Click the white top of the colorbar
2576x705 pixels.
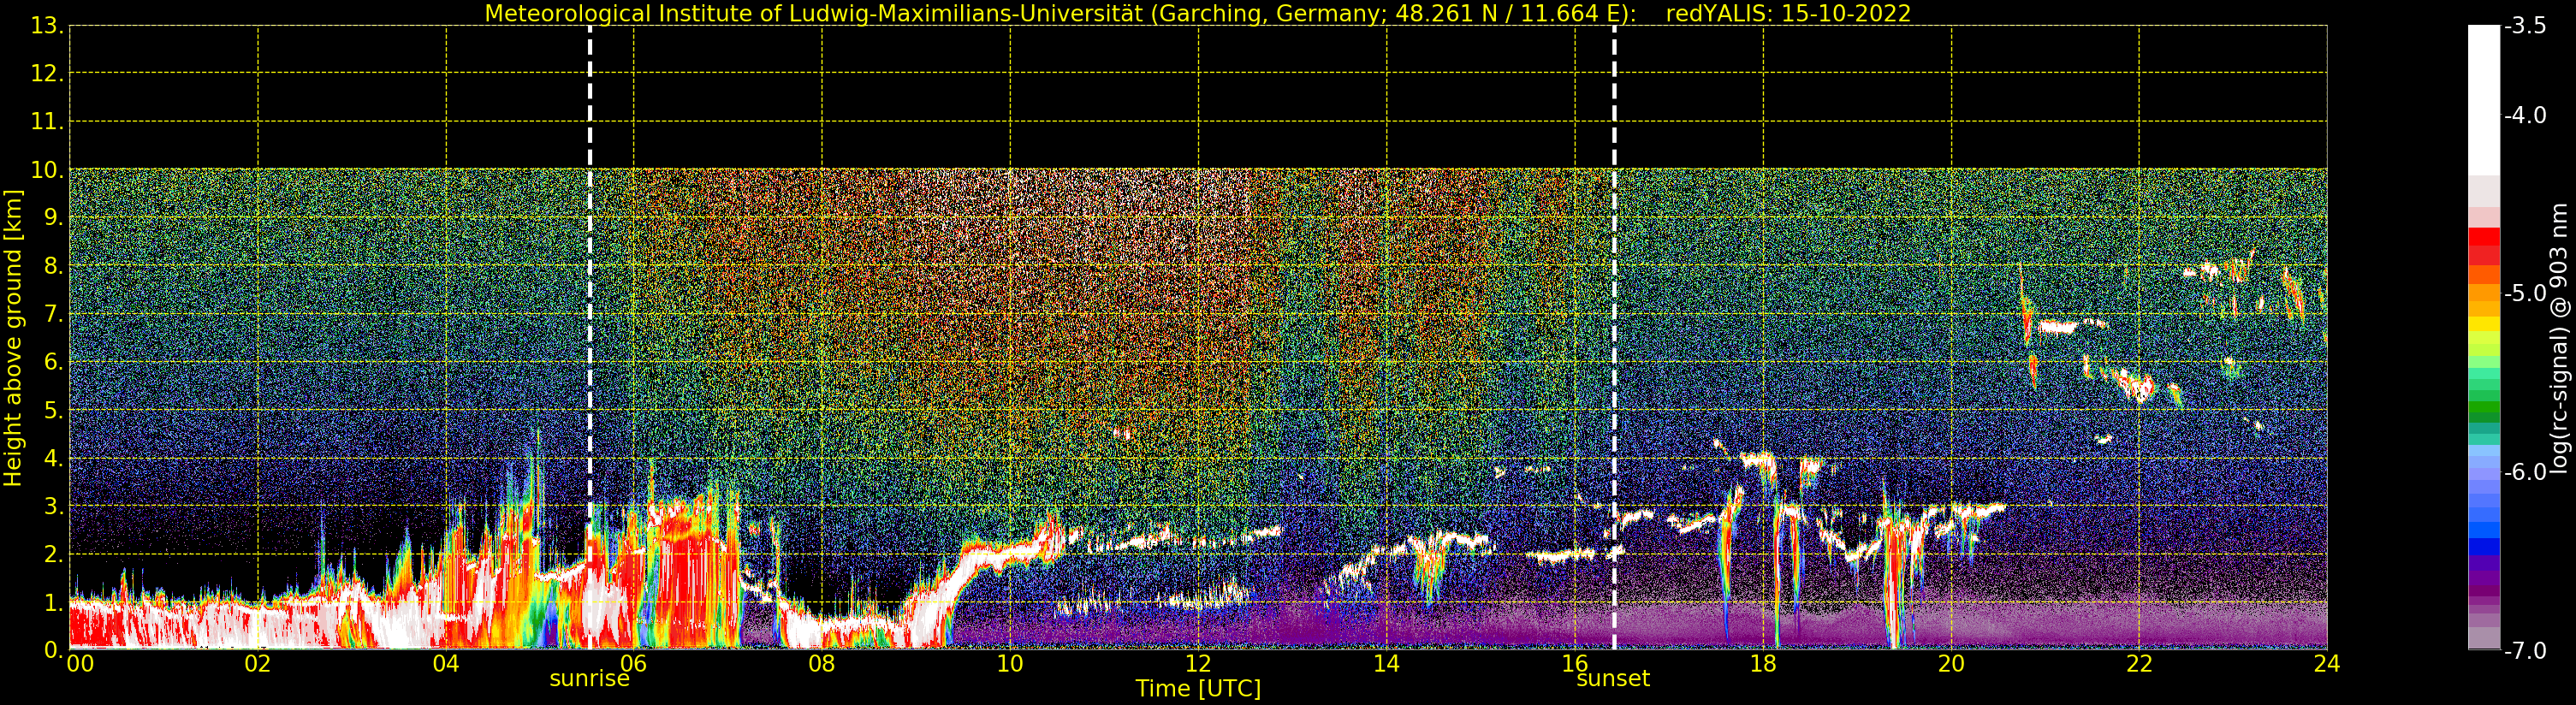[2484, 100]
